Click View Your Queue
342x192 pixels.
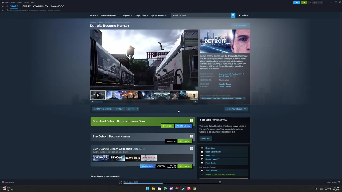click(x=236, y=109)
